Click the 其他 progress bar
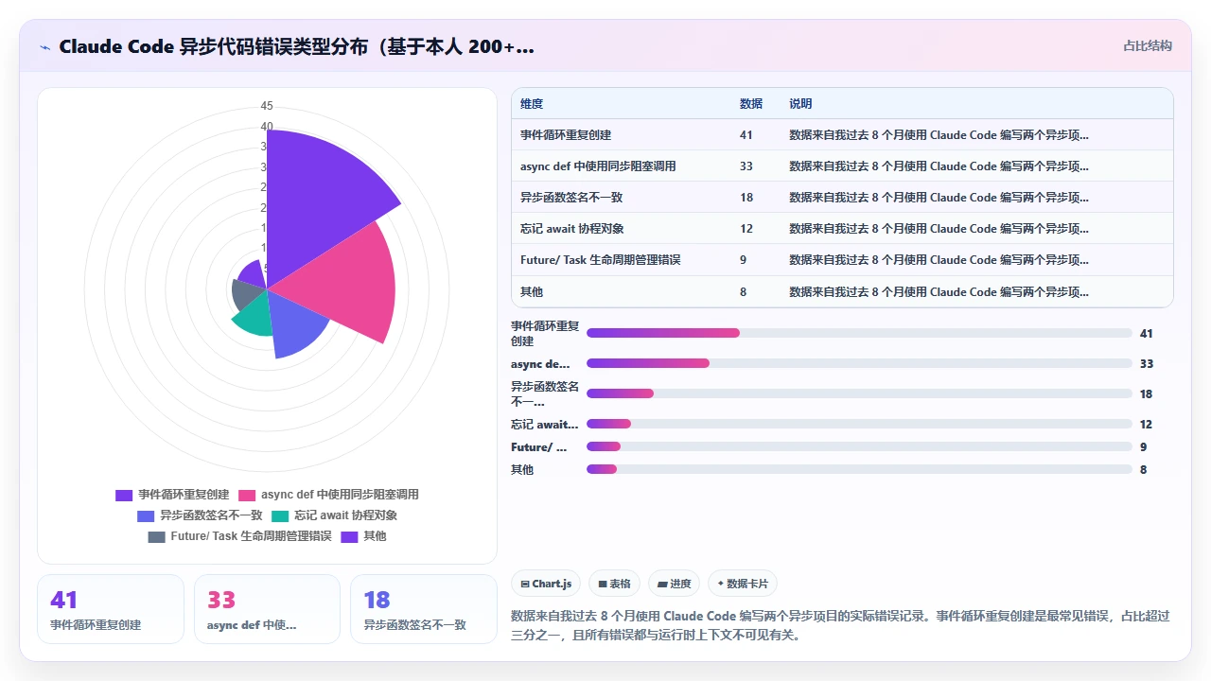 859,469
